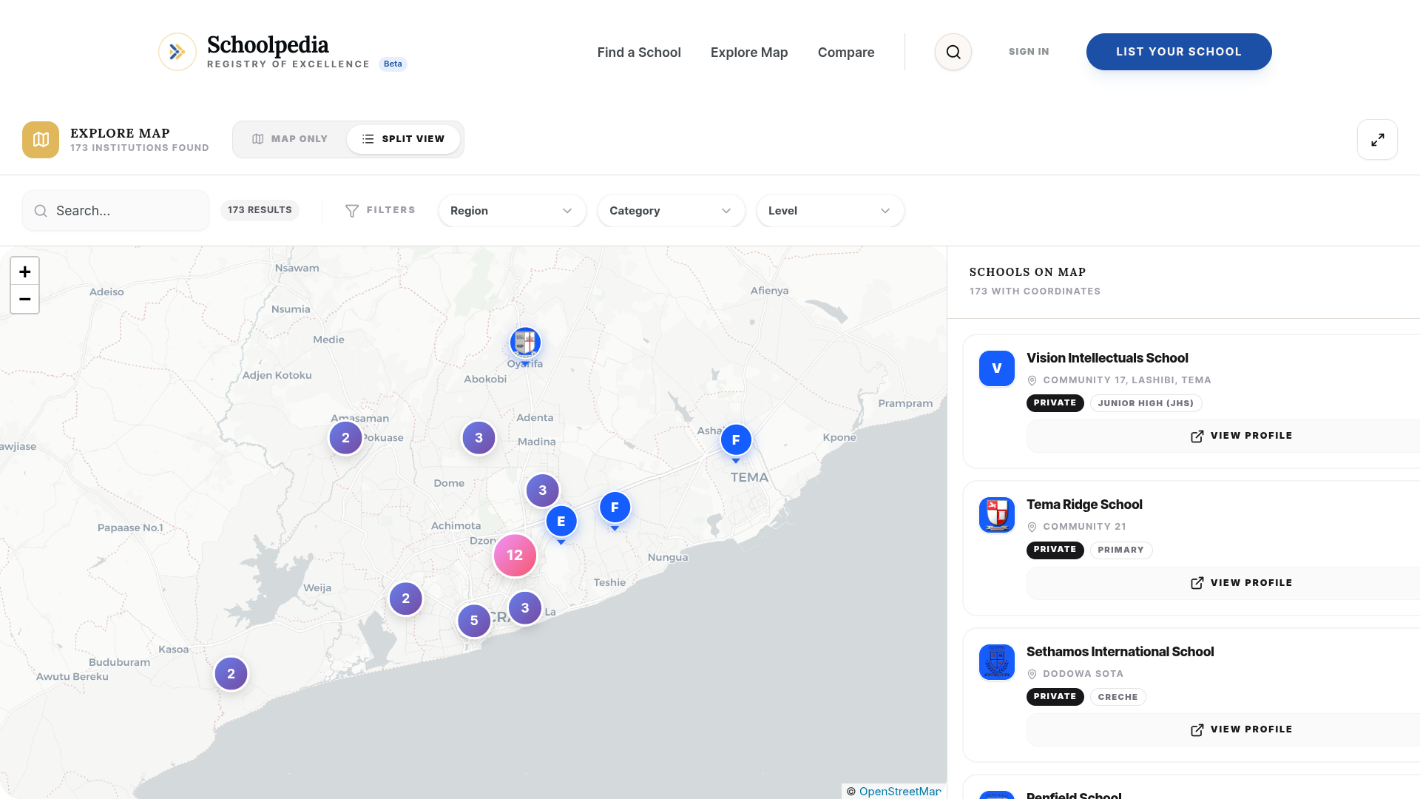
Task: Click the Filters button
Action: [380, 211]
